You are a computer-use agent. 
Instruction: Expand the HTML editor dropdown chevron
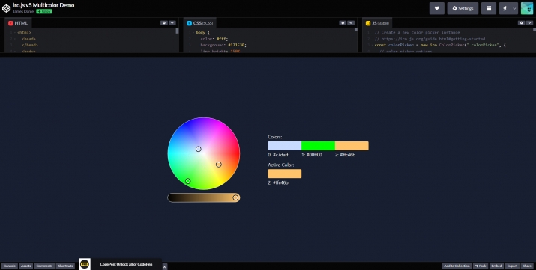[x=172, y=23]
